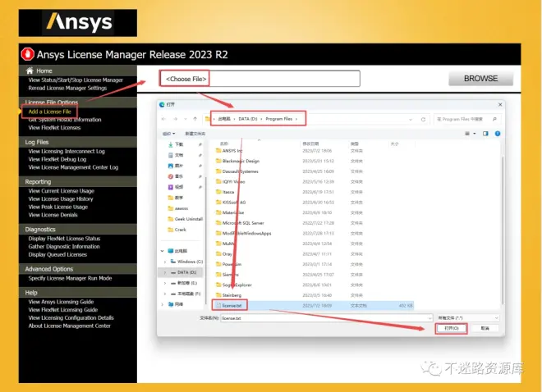Viewport: 542px width, 392px height.
Task: Open View Current License Usage
Action: [62, 191]
